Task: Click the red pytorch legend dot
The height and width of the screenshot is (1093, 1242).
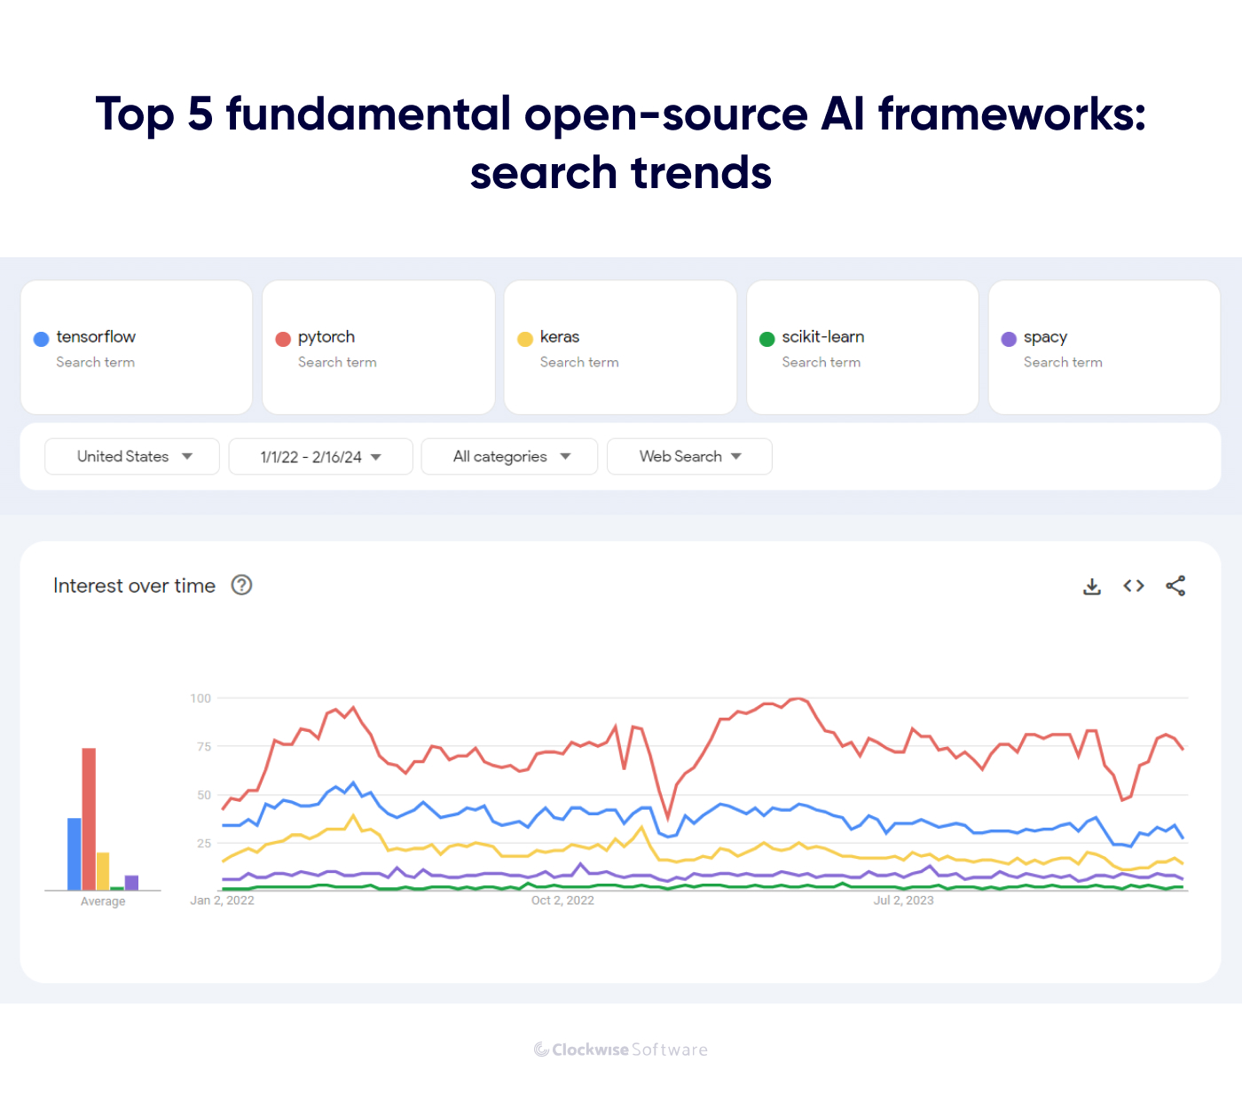Action: [x=282, y=338]
